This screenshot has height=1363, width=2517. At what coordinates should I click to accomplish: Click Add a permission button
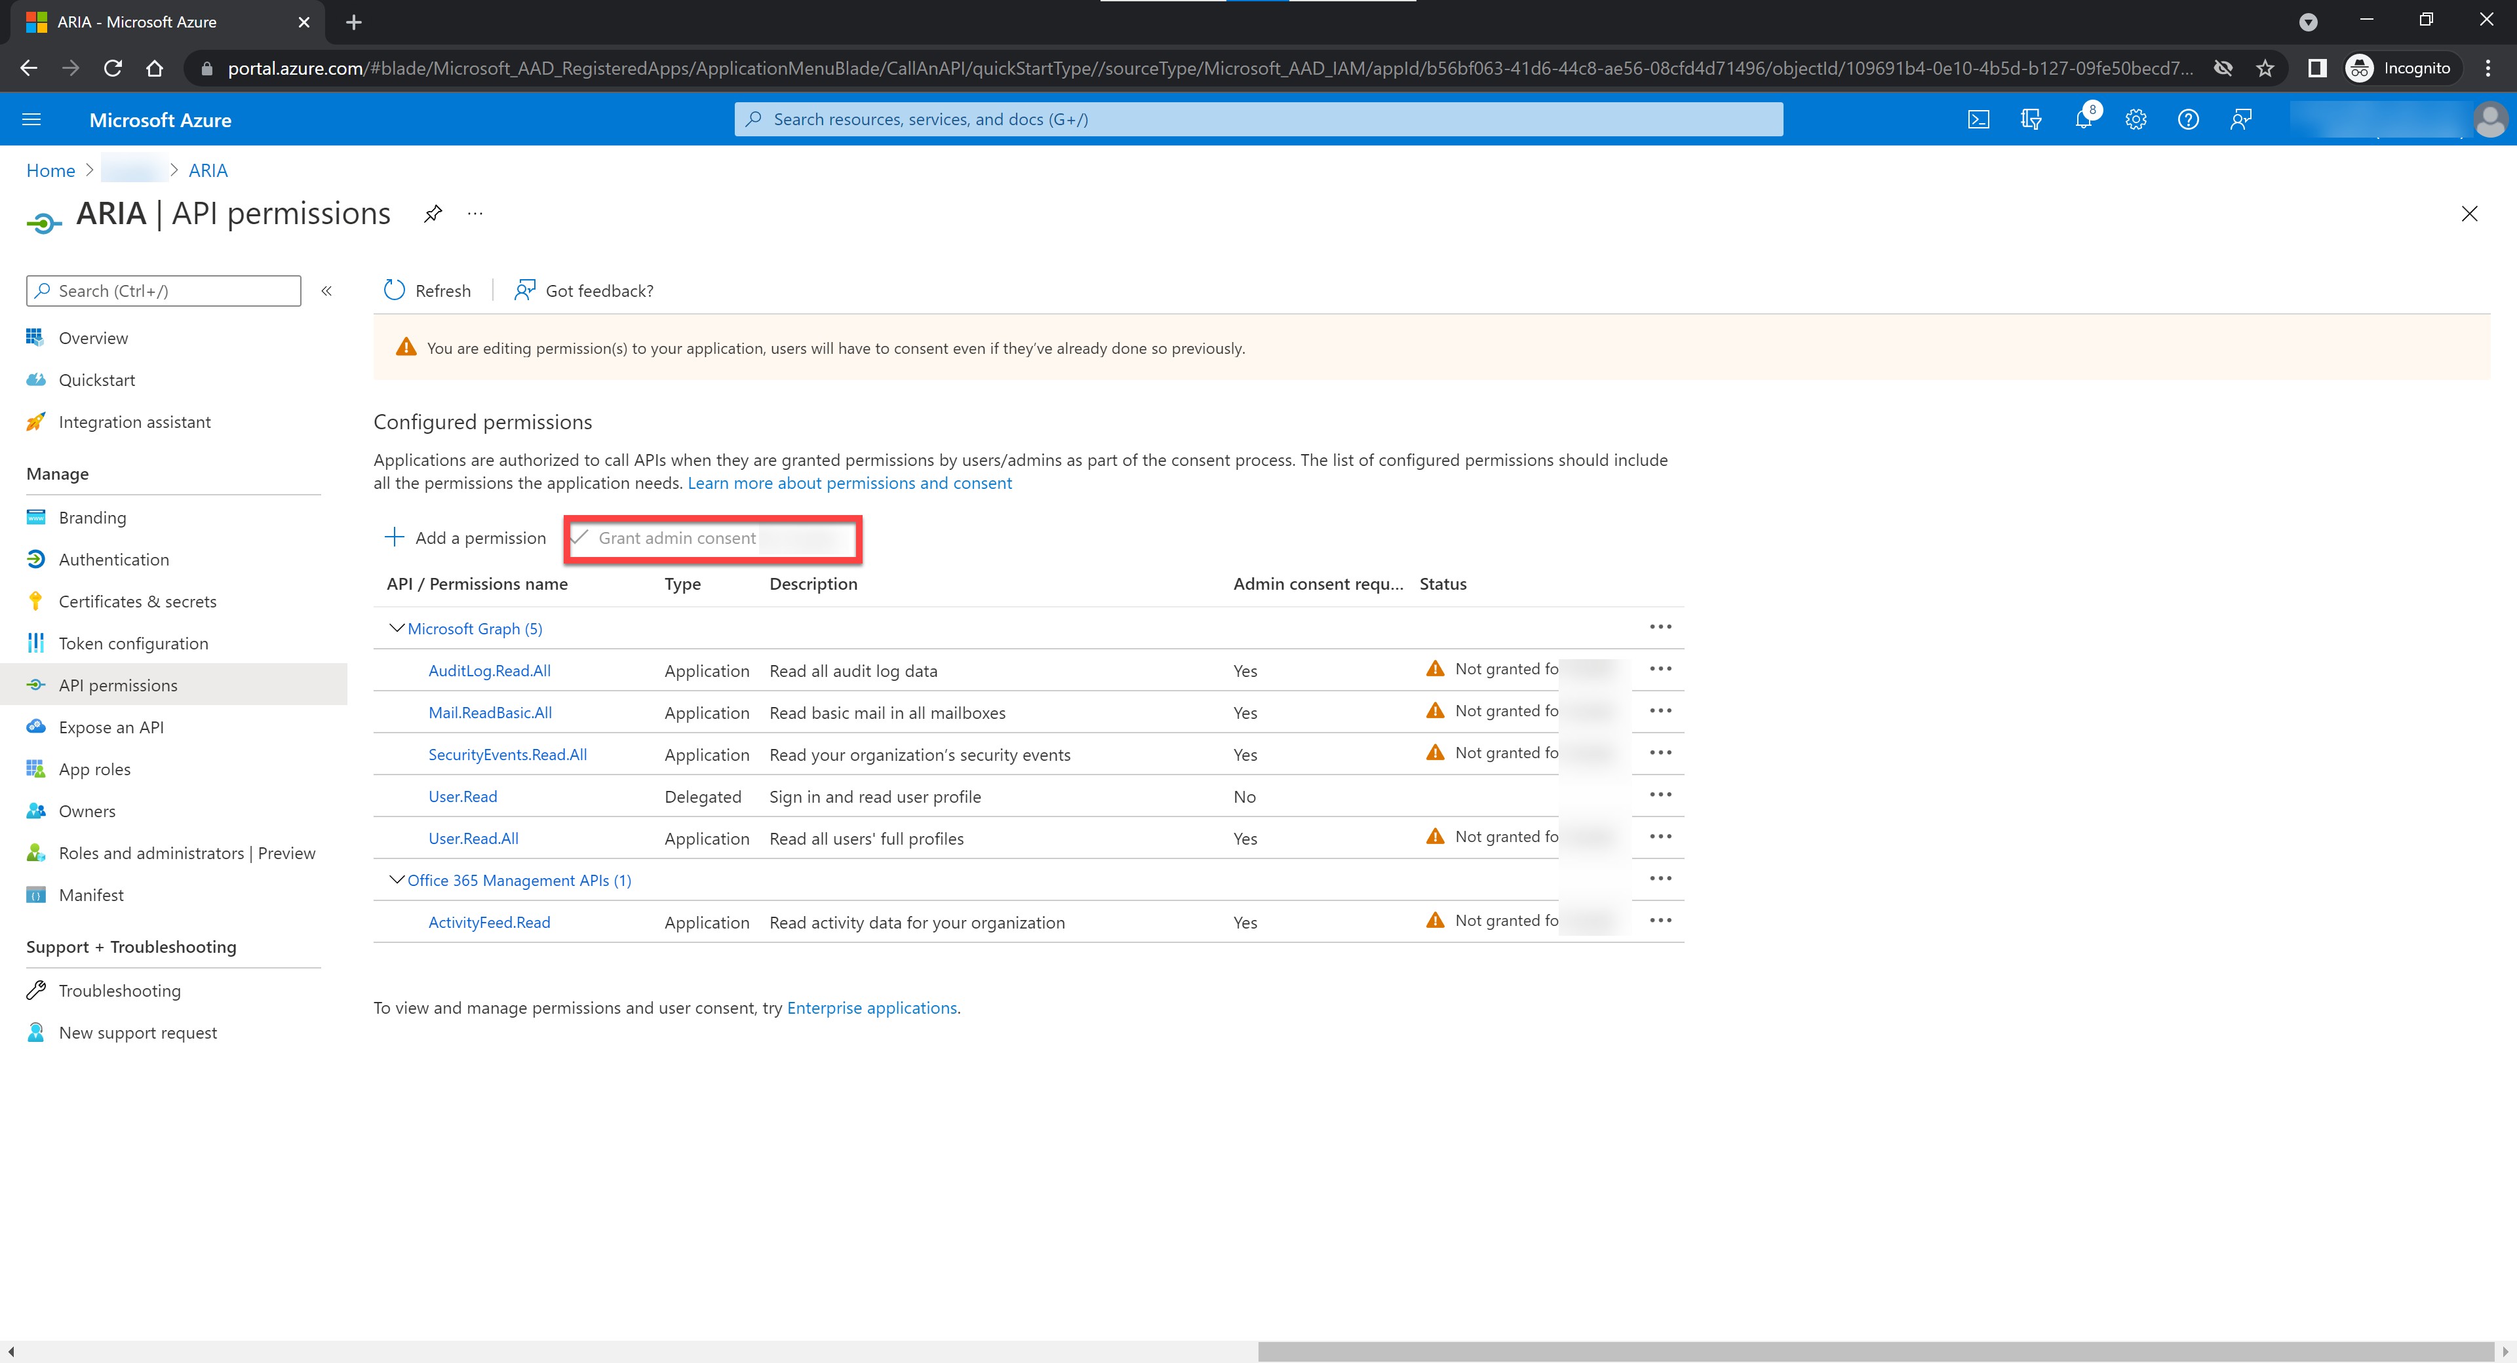466,537
